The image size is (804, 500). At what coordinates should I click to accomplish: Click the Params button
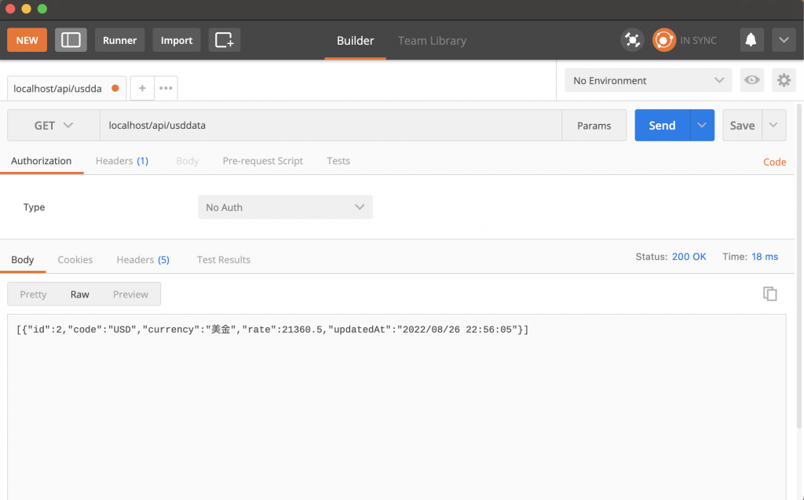594,126
